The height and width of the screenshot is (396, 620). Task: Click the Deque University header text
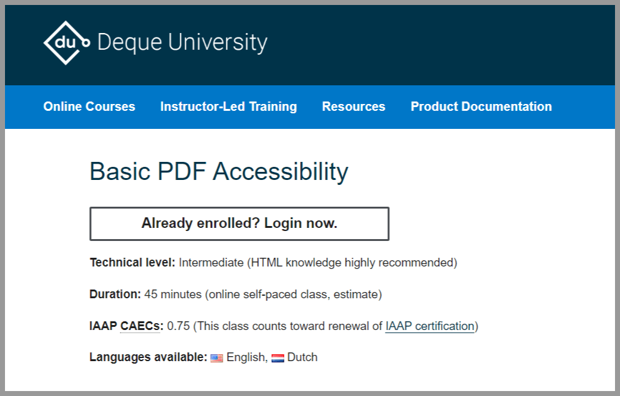(182, 42)
